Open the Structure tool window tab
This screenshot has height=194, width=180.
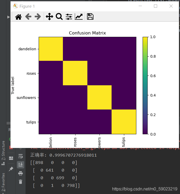(x=3, y=151)
